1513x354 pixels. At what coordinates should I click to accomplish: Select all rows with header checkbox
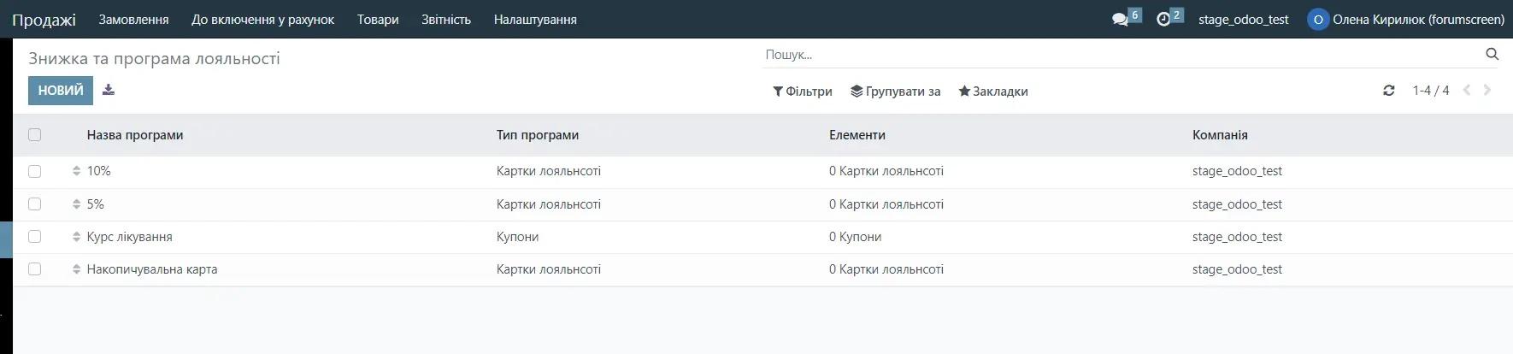(x=34, y=135)
